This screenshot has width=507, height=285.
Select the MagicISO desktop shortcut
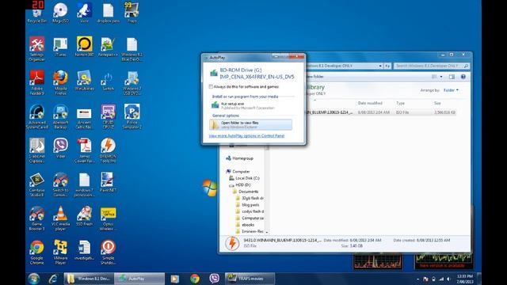tap(60, 13)
